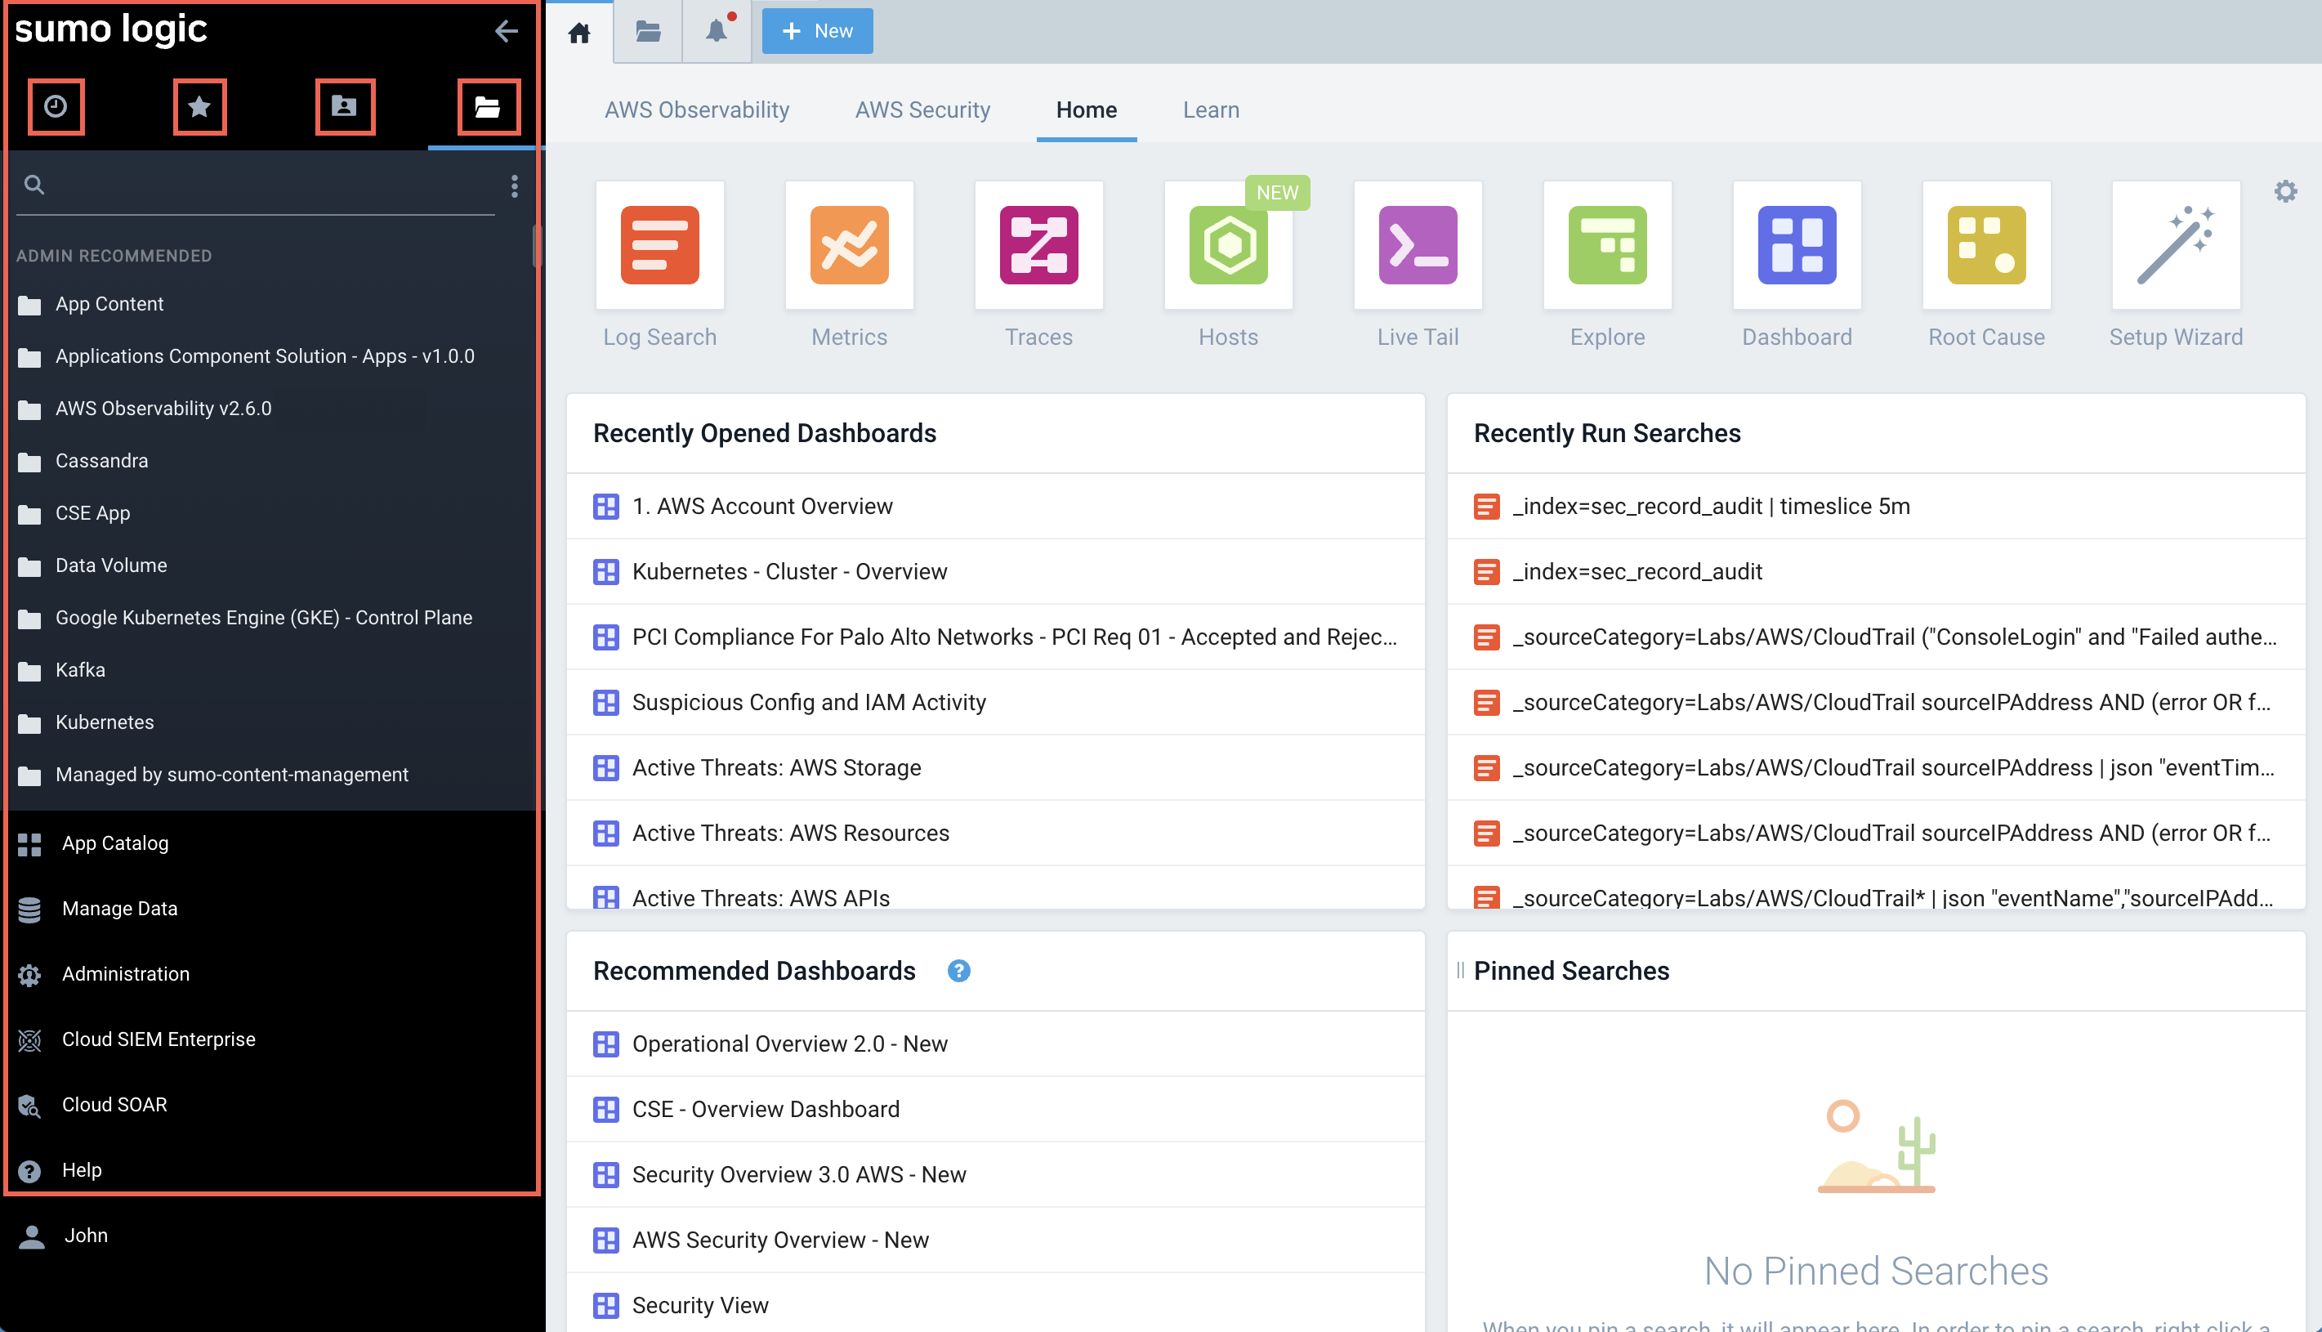The image size is (2322, 1332).
Task: Open the Favorites star tab in sidebar
Action: (199, 106)
